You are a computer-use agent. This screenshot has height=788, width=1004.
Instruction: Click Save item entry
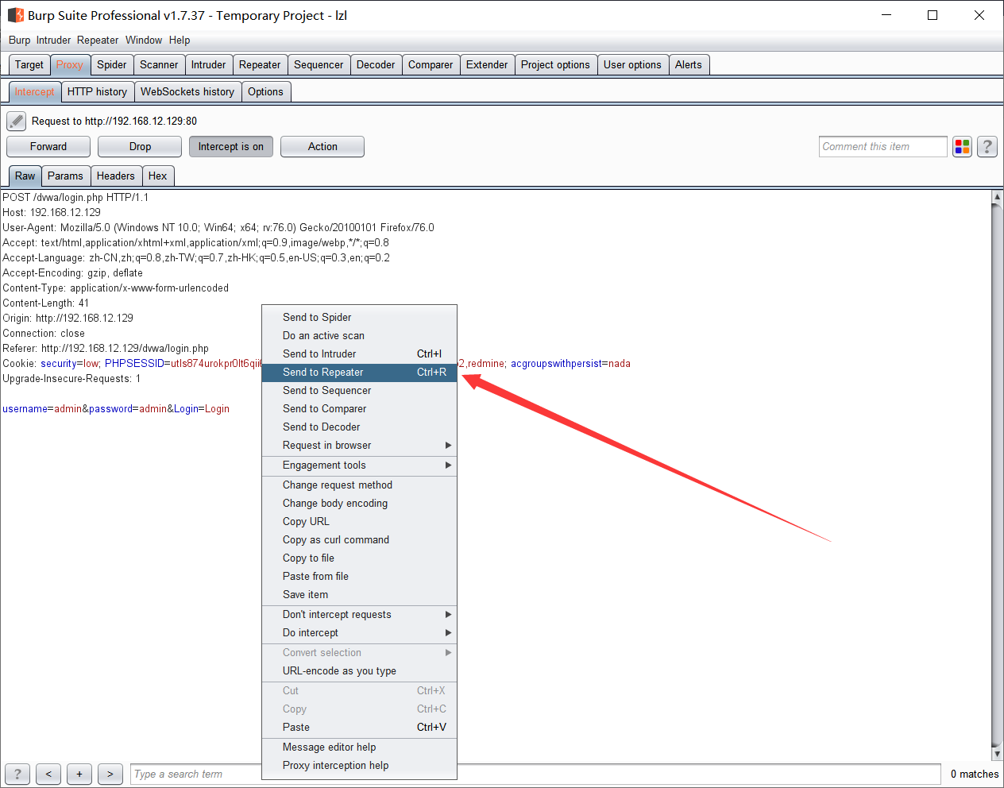359,594
